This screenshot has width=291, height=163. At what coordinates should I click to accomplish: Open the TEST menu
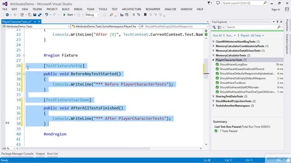point(114,9)
